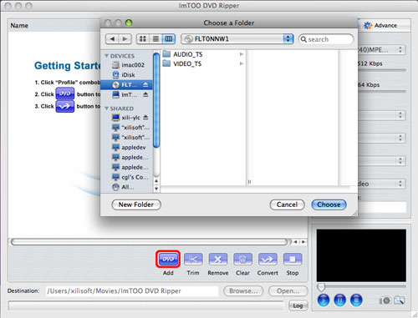
Task: Click the search field in folder dialog
Action: tap(326, 39)
